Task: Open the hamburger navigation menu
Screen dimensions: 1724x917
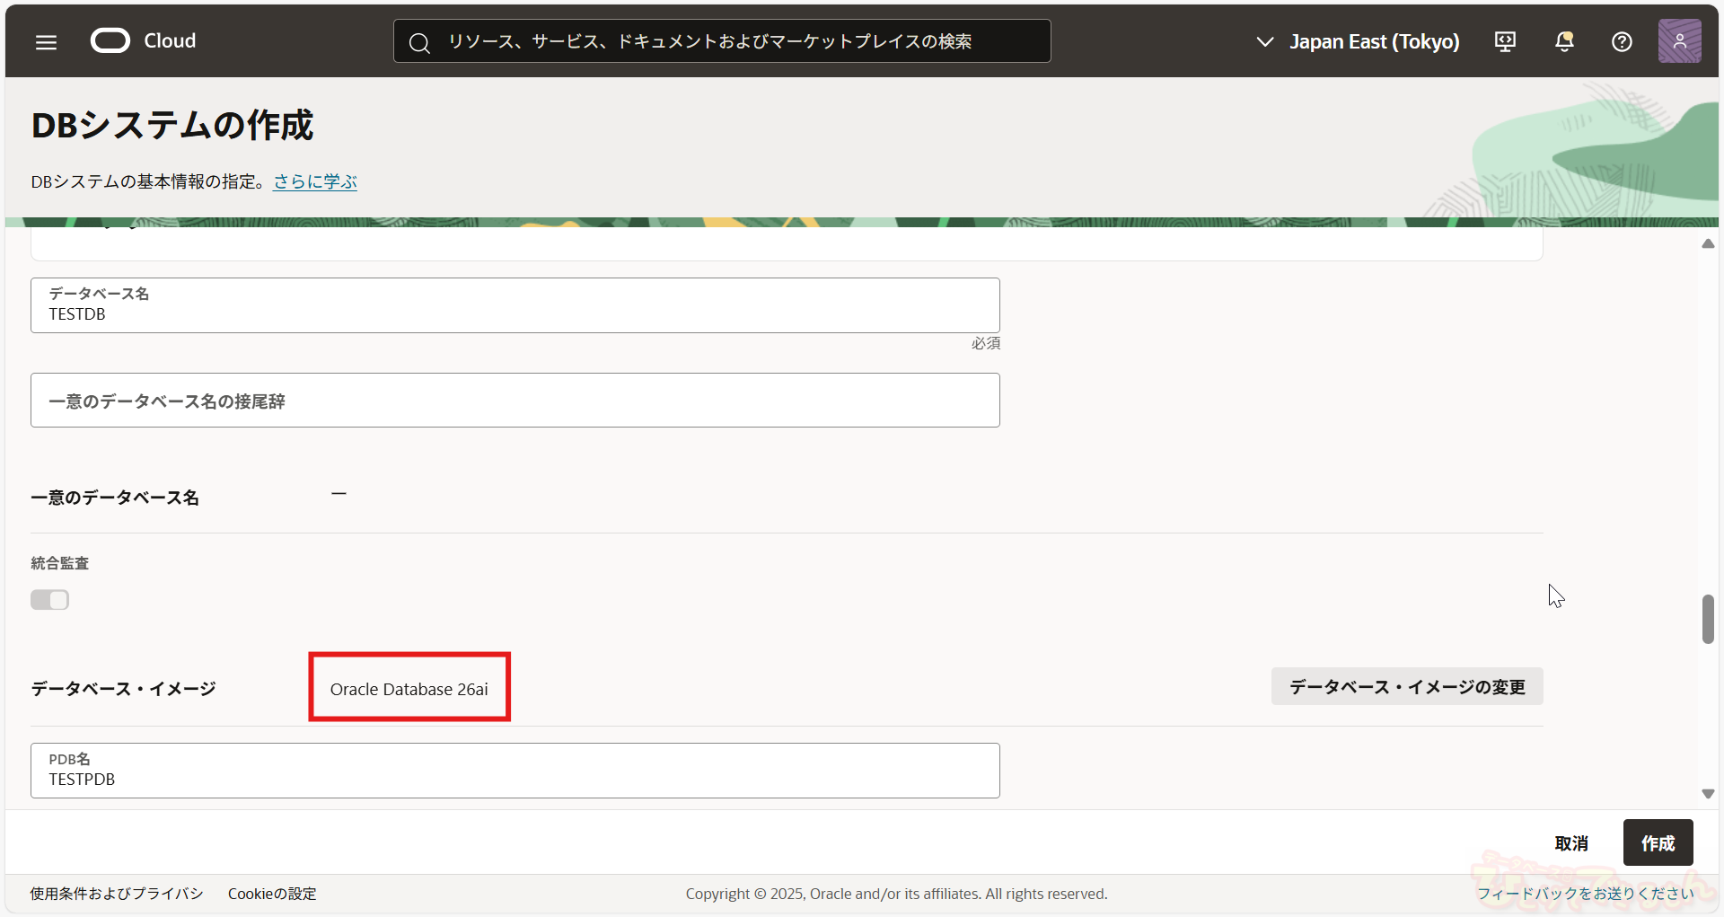Action: pyautogui.click(x=46, y=42)
